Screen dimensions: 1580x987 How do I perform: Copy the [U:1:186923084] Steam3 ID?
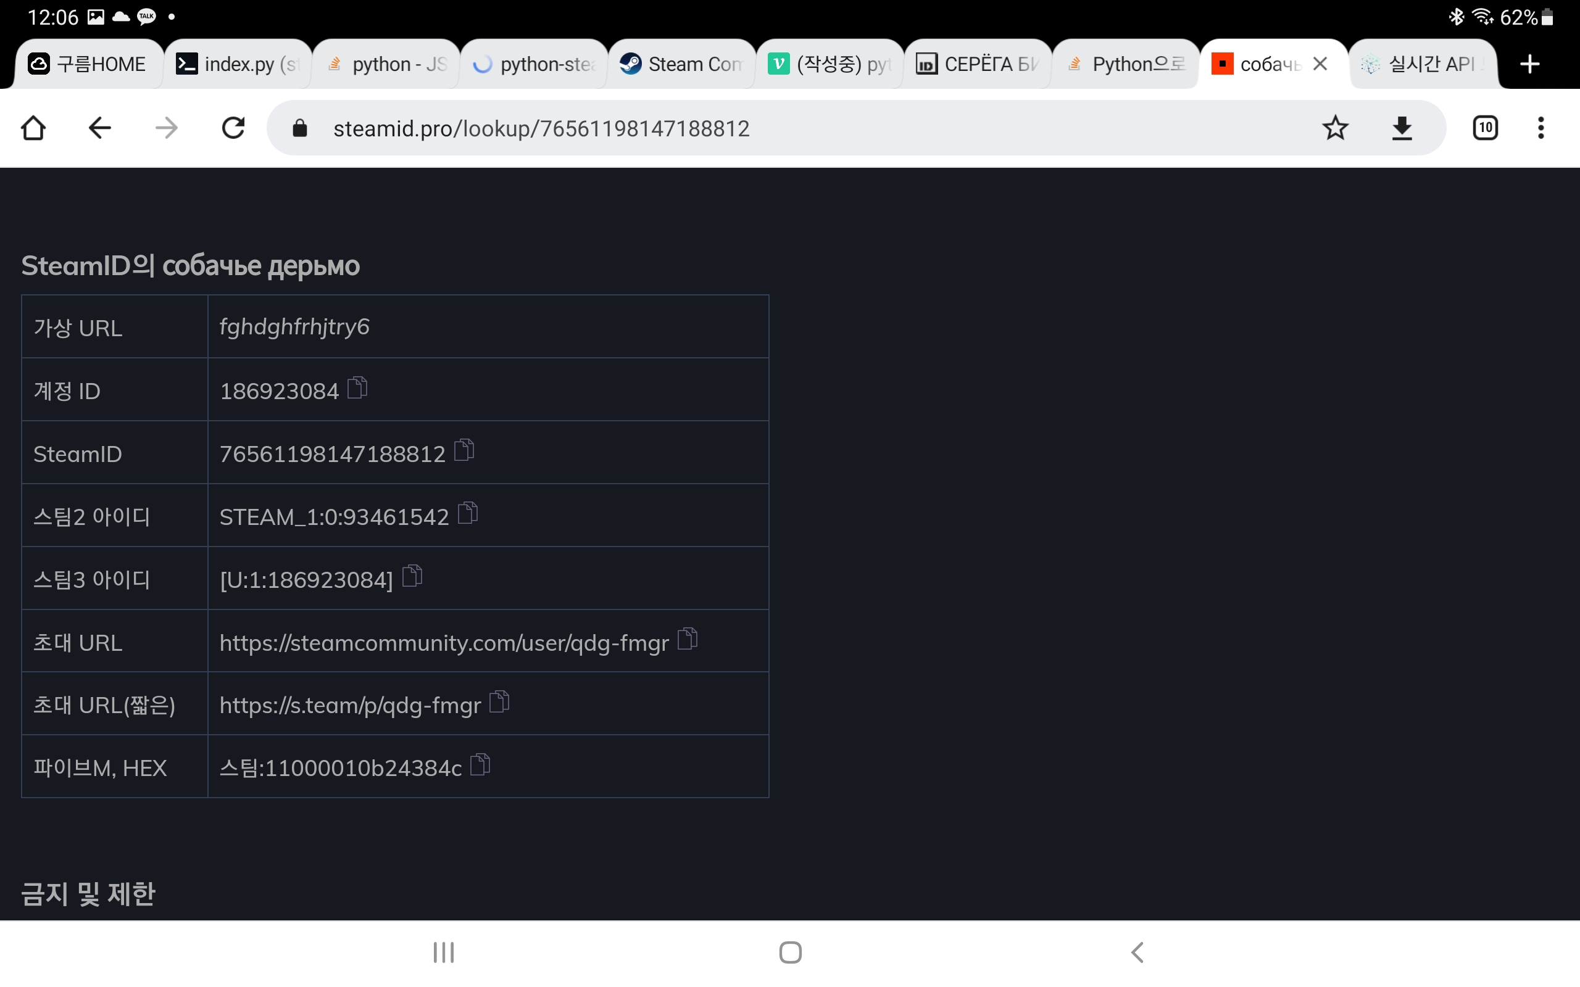click(413, 576)
